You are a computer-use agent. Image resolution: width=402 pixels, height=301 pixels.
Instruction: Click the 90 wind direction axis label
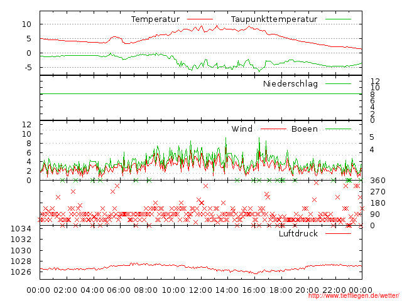(x=375, y=214)
